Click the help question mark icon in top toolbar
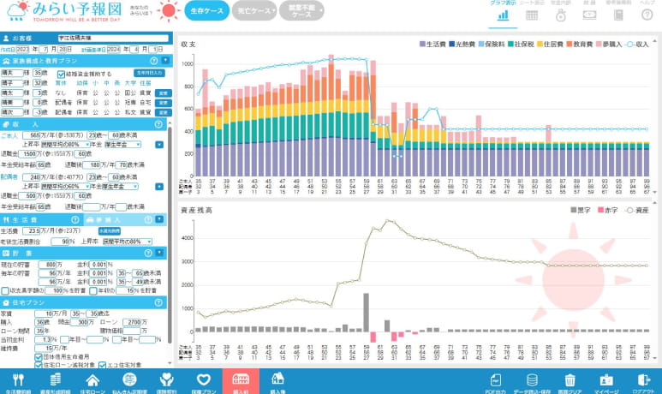Screen dimensions: 662x394 pyautogui.click(x=647, y=12)
